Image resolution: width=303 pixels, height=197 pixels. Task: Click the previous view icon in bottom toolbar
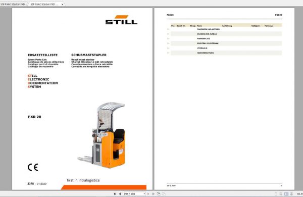click(x=159, y=193)
